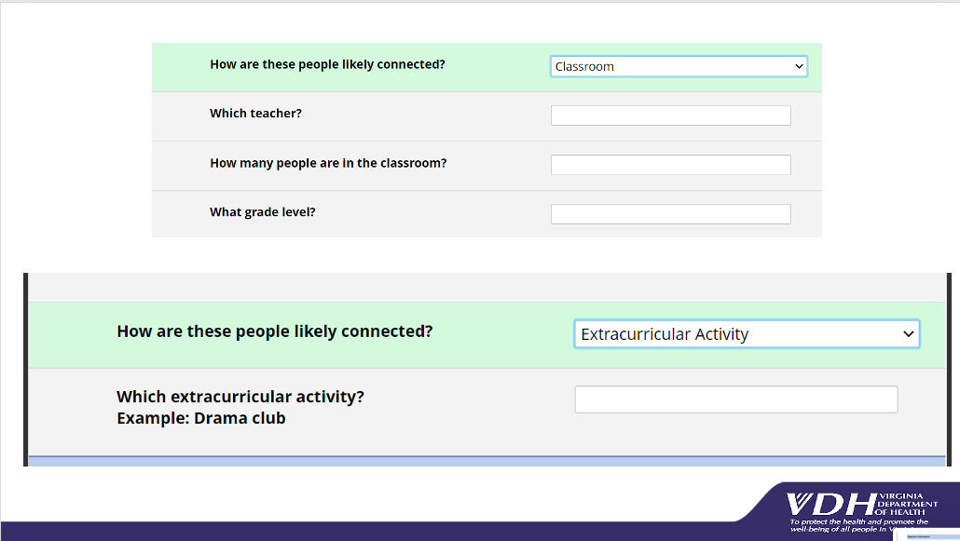
Task: Click the arrow icon on Extracurricular Activity dropdown
Action: click(x=909, y=334)
